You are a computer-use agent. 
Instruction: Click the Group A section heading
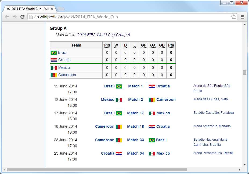pos(58,28)
